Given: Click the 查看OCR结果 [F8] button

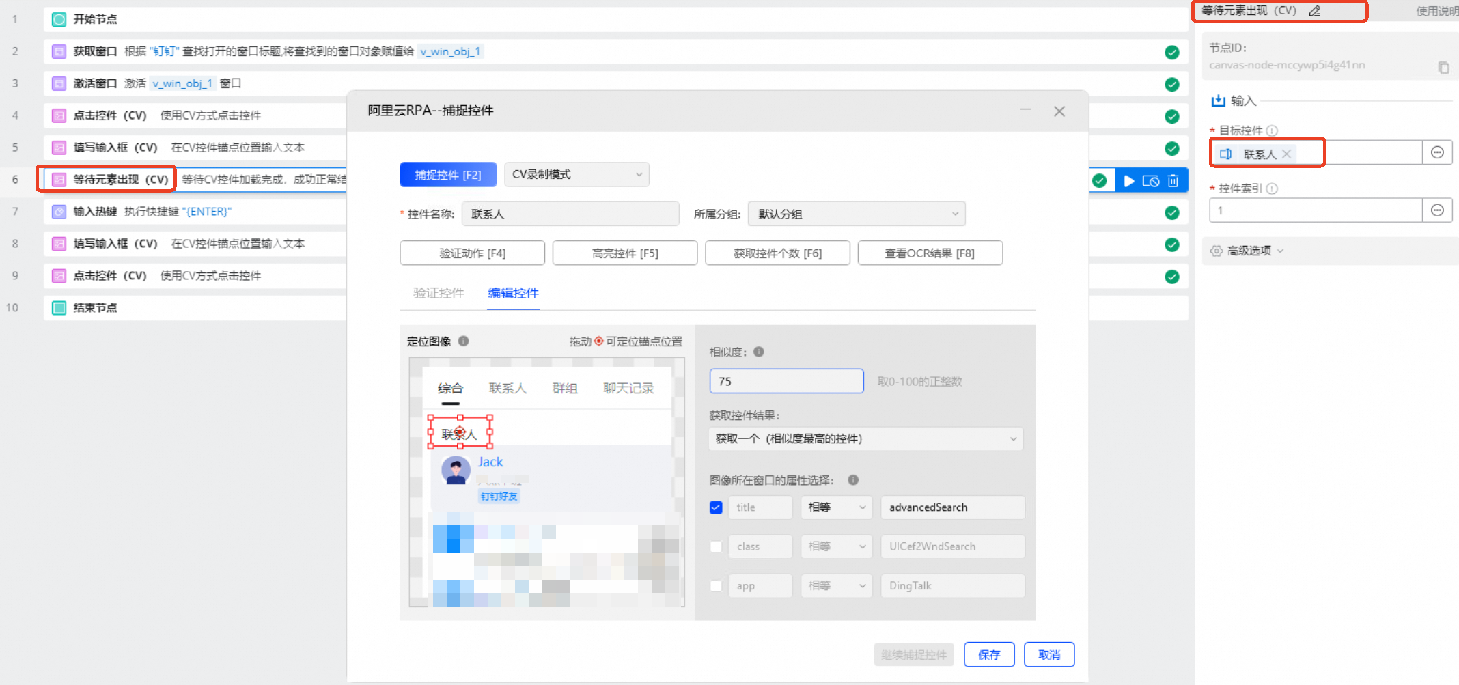Looking at the screenshot, I should pos(930,253).
